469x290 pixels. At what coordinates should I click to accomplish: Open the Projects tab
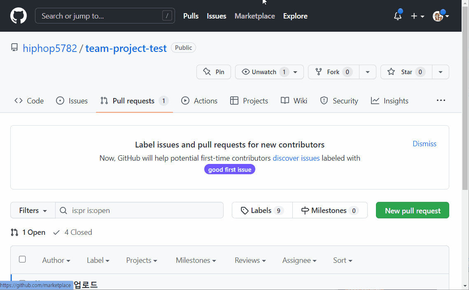pyautogui.click(x=249, y=101)
